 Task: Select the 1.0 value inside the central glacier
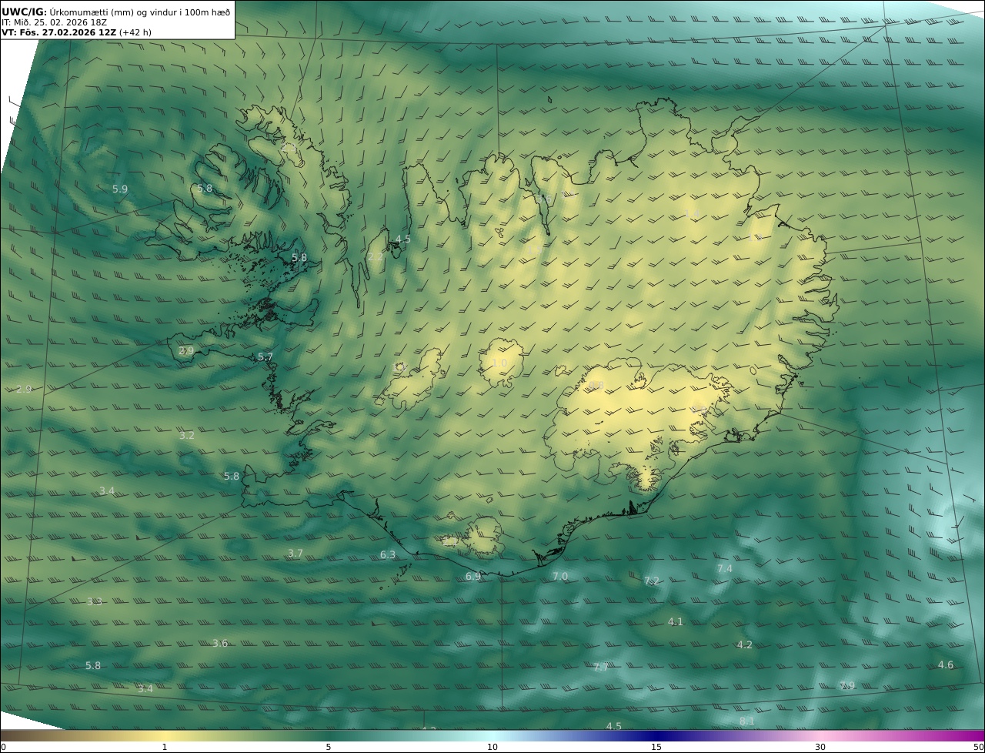coord(499,363)
